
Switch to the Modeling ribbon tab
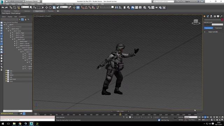pyautogui.click(x=7, y=11)
